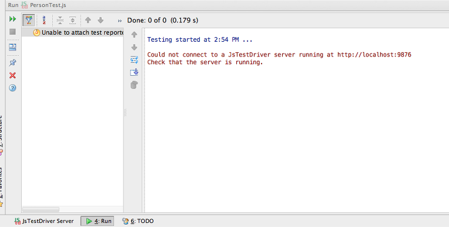449x227 pixels.
Task: Click the scroll-to-end console icon
Action: [134, 72]
